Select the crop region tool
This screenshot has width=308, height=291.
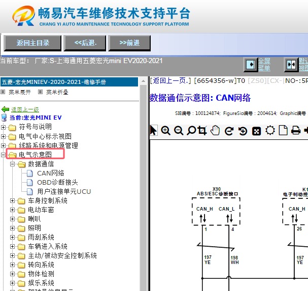pos(202,130)
